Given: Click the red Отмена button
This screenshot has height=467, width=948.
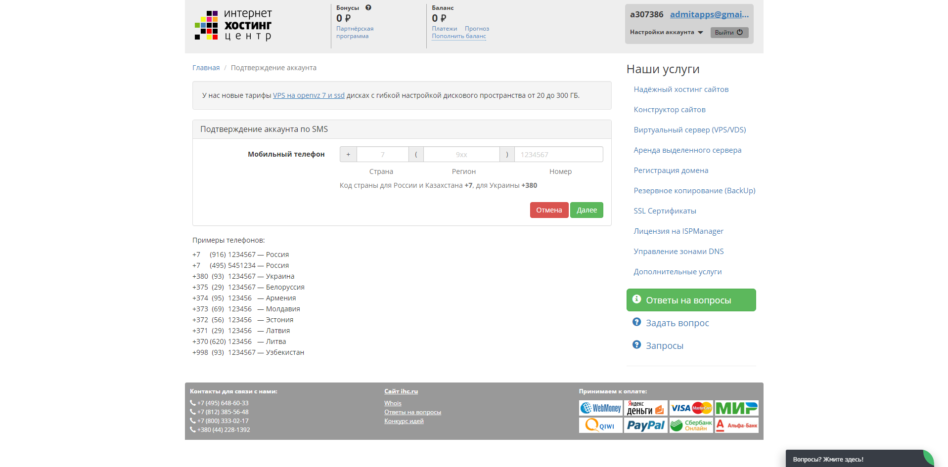Looking at the screenshot, I should 549,210.
